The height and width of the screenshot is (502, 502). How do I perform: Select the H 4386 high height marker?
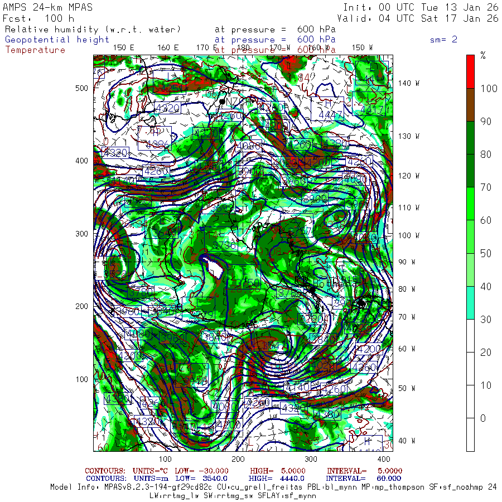coord(157,138)
